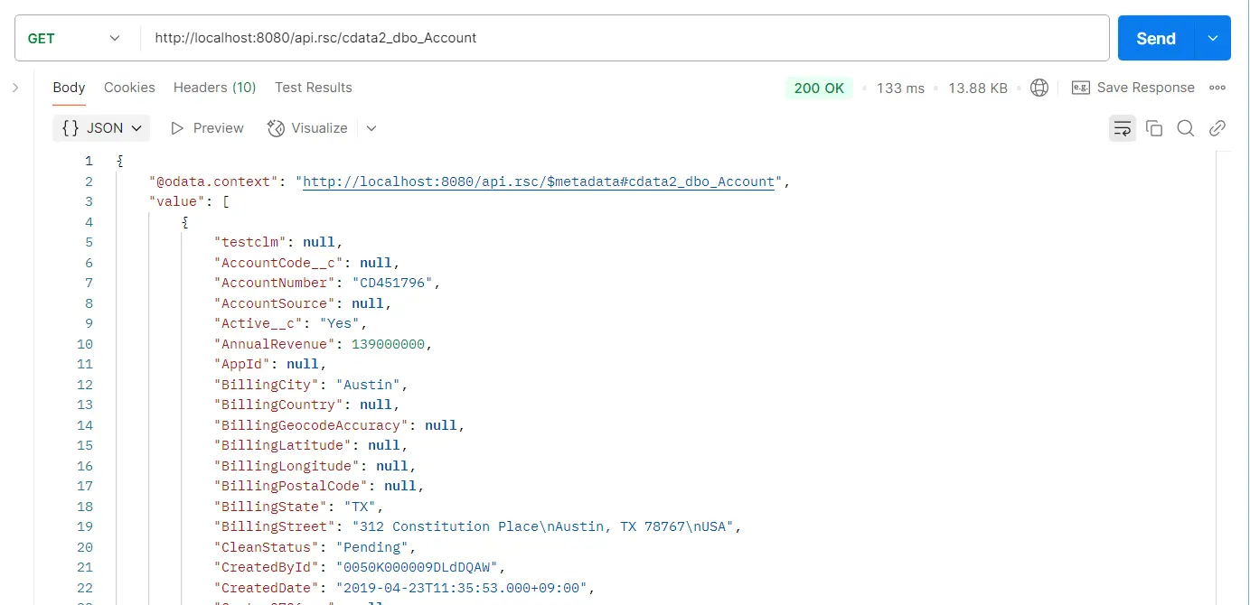The height and width of the screenshot is (605, 1250).
Task: Open the Headers (10) tab
Action: 214,88
